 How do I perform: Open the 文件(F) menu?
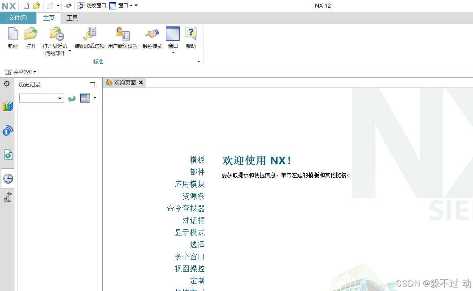tap(17, 18)
